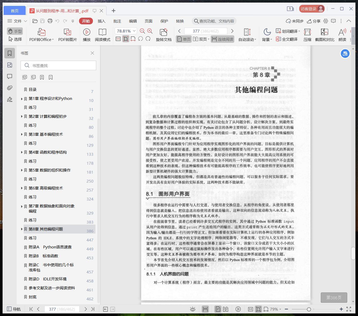Open the 转换 ribbon tab
Screen dimensions: 358x316
click(180, 21)
